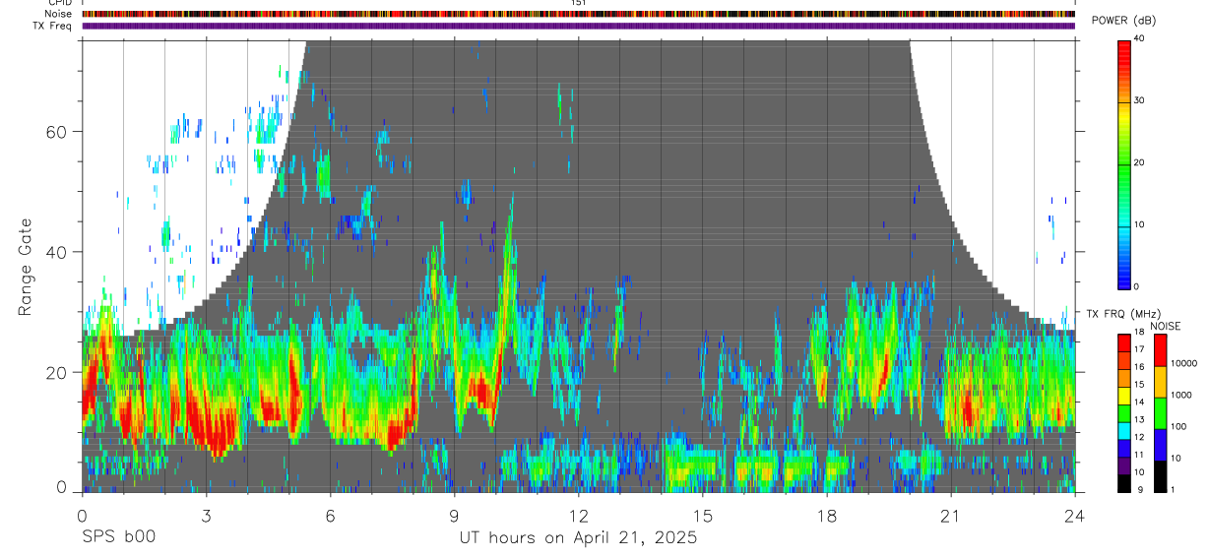Click the 24 hour tick label
Image resolution: width=1209 pixels, height=558 pixels.
1075,515
